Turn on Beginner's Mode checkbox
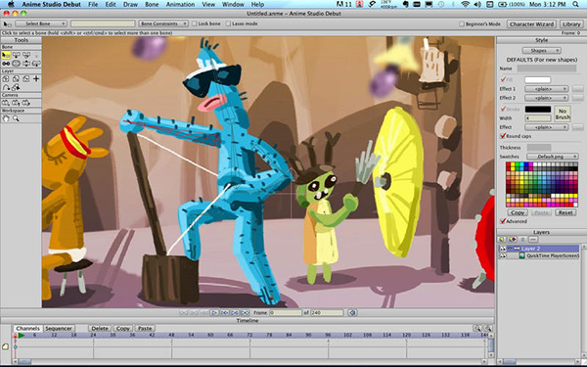Image resolution: width=587 pixels, height=367 pixels. point(462,23)
